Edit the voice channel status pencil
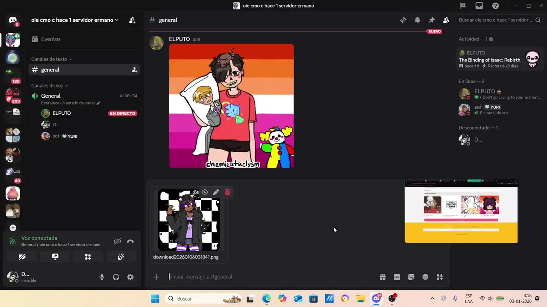Image resolution: width=547 pixels, height=307 pixels. pyautogui.click(x=98, y=103)
